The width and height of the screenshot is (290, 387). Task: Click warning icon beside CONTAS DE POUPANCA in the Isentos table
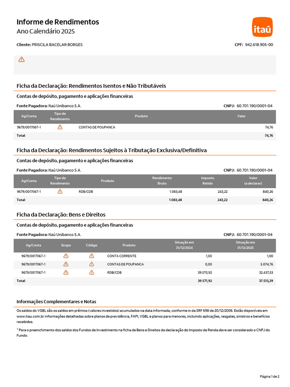(x=60, y=127)
